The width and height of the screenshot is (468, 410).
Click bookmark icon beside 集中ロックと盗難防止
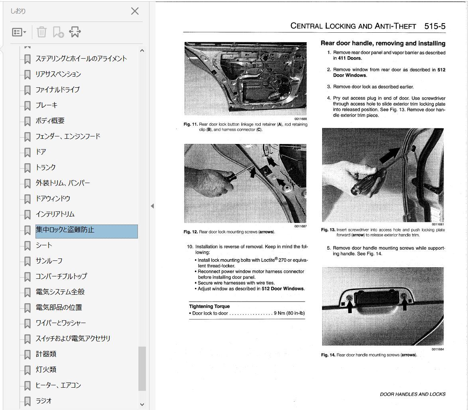[x=27, y=230]
